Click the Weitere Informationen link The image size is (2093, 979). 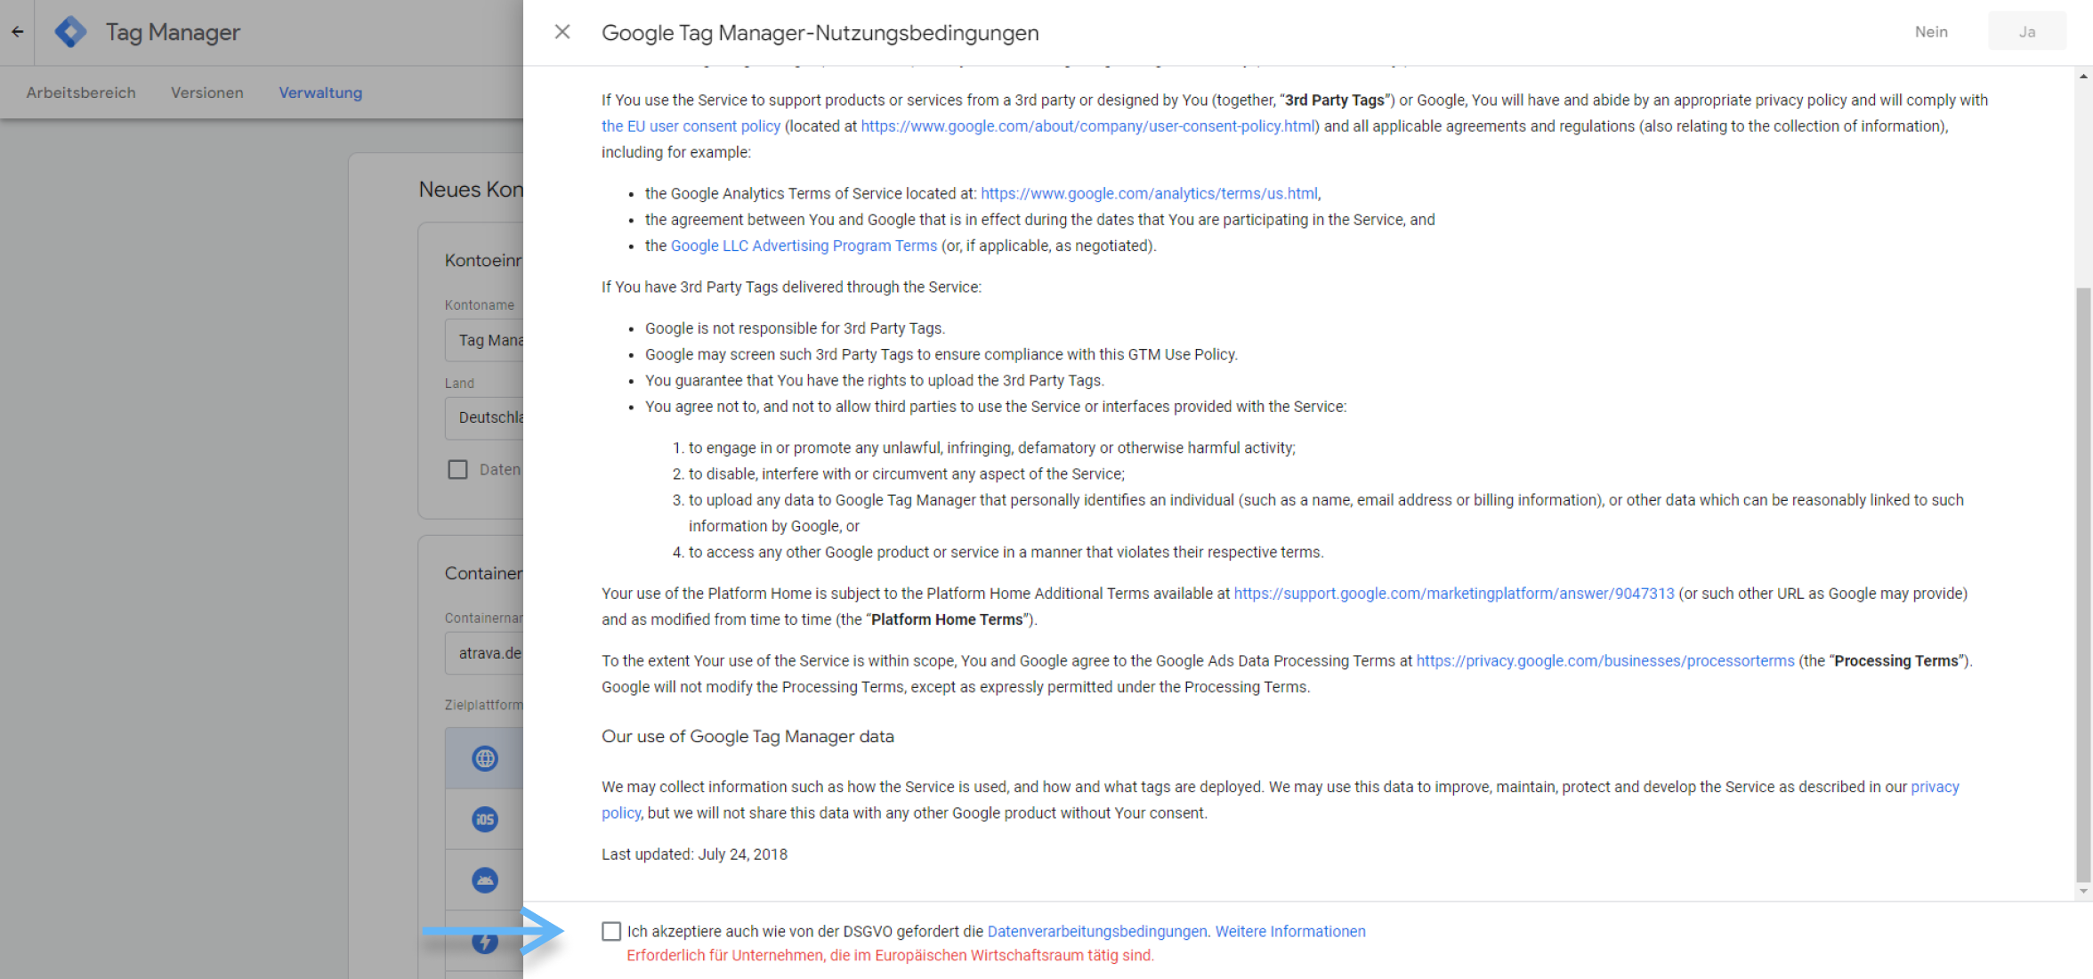click(x=1290, y=931)
